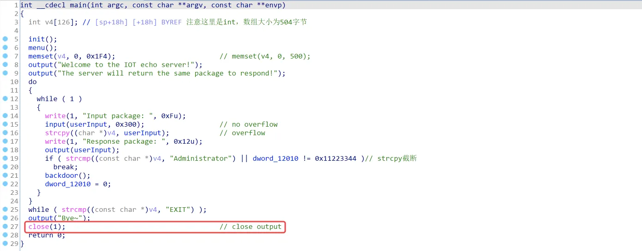Image resolution: width=642 pixels, height=251 pixels.
Task: Toggle breakpoint dot on the memset line
Action: tap(6, 56)
